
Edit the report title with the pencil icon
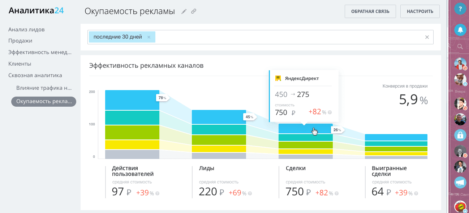click(184, 11)
